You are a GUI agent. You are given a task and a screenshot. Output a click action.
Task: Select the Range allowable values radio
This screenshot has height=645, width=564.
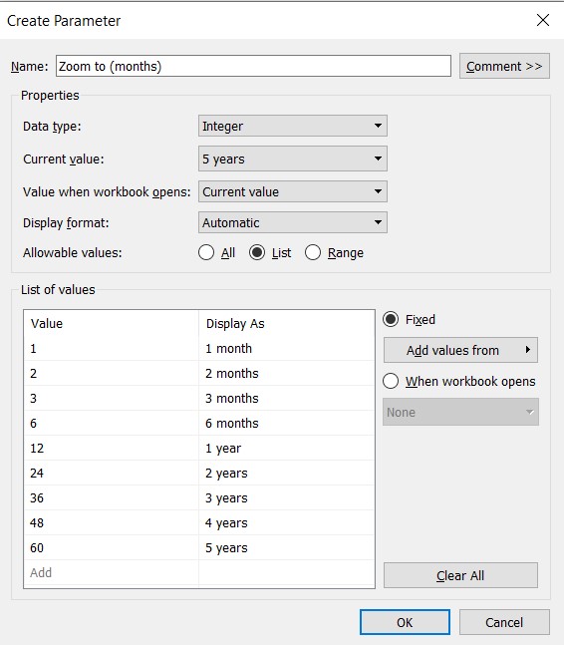[x=313, y=252]
